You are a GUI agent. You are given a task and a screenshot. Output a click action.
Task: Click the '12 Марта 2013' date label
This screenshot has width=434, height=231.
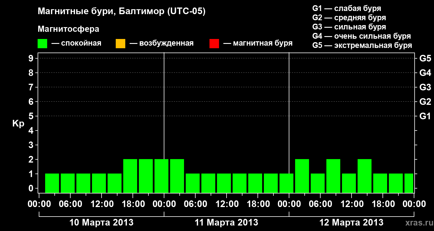pyautogui.click(x=351, y=223)
